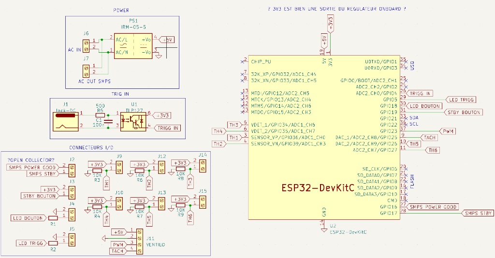Click resistor R1 next to LED BOUTON
The width and height of the screenshot is (495, 258).
[53, 218]
